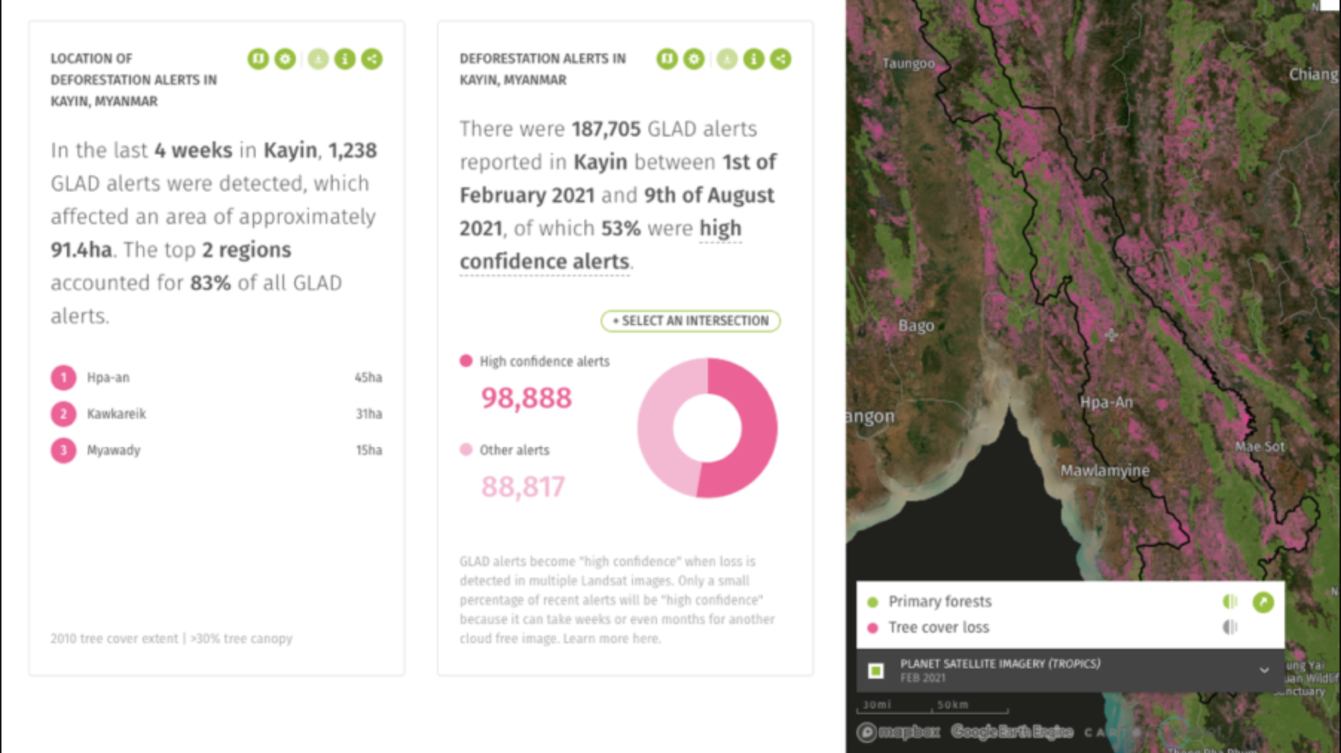Click the Mapbox logo on the map

[x=899, y=732]
